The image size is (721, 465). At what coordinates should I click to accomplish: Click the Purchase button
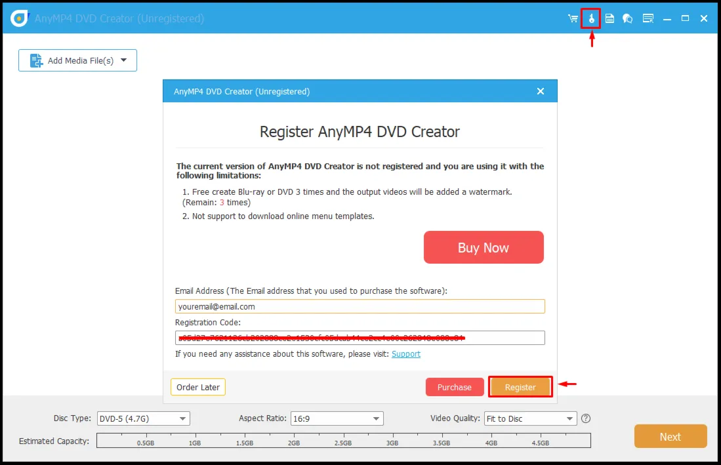click(x=454, y=388)
